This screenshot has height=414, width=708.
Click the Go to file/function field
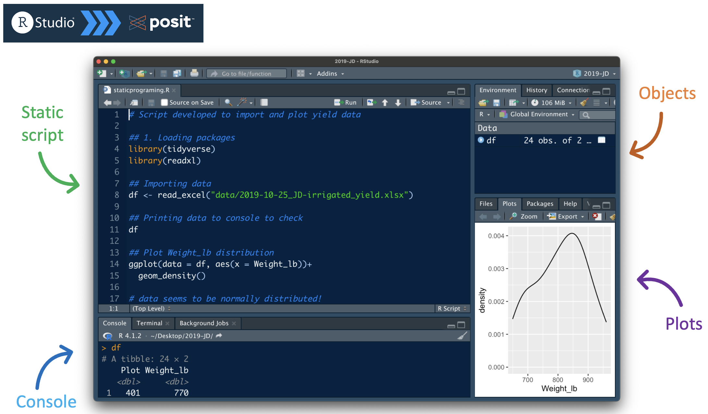[x=247, y=74]
